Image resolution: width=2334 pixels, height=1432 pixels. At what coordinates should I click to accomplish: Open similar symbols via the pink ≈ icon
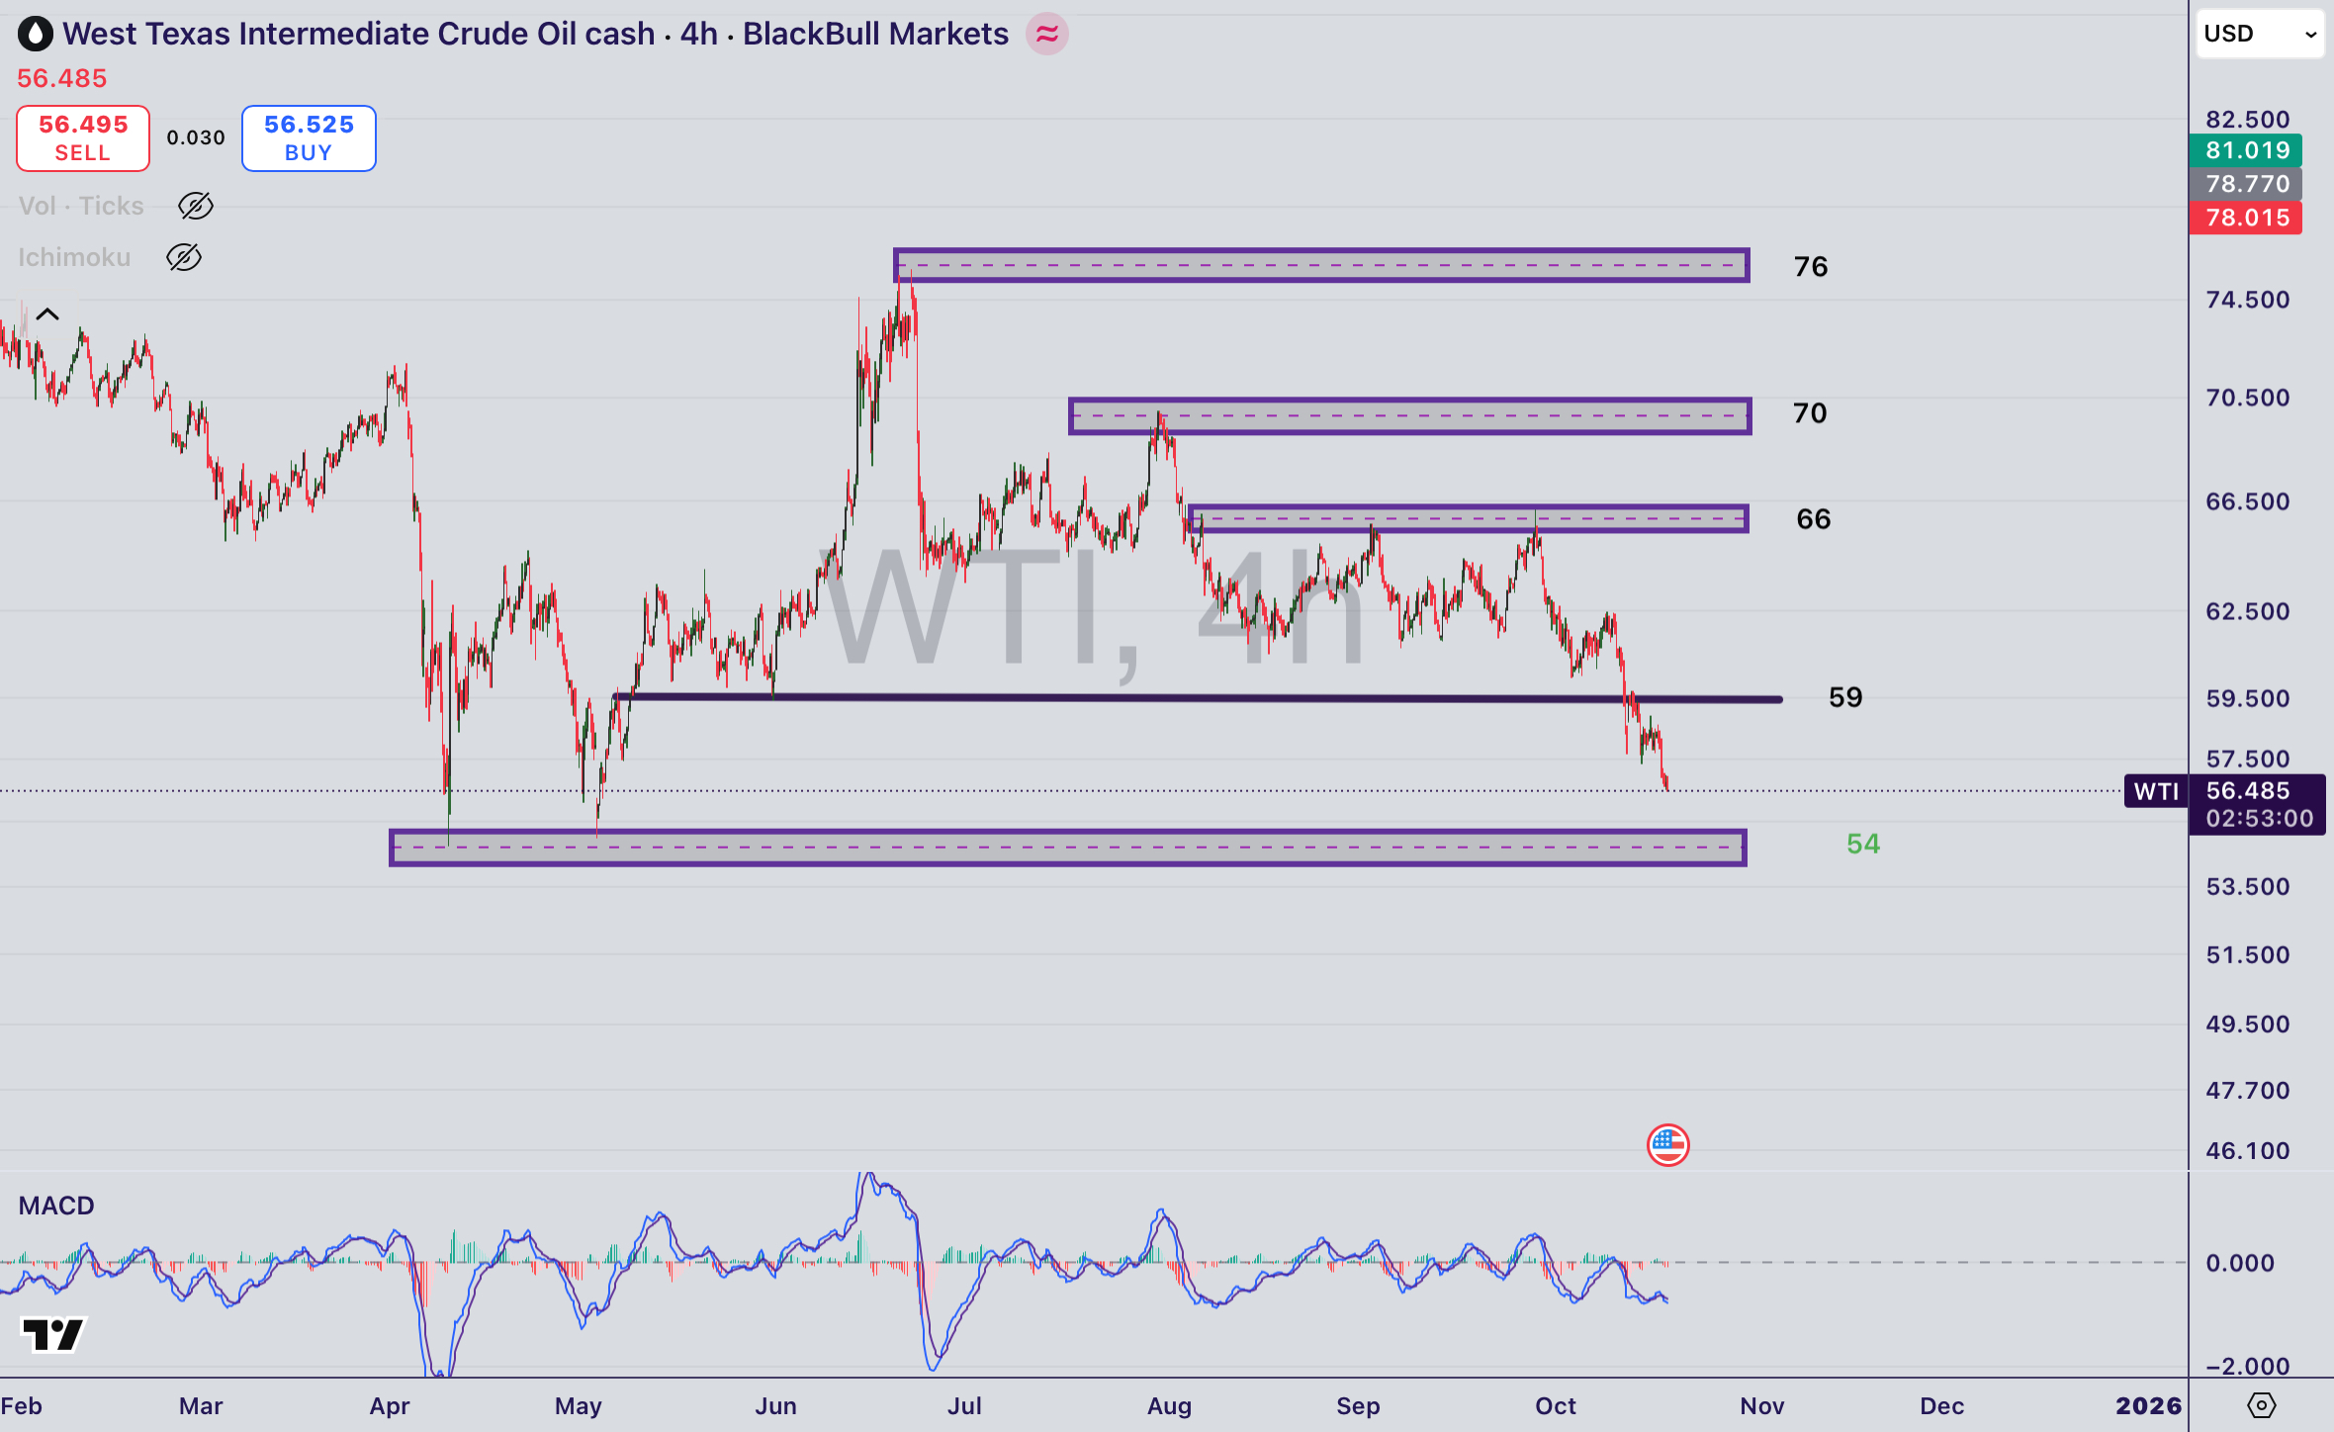point(1047,33)
